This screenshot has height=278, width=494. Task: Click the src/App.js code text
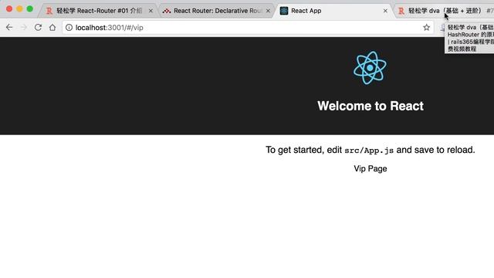(369, 151)
